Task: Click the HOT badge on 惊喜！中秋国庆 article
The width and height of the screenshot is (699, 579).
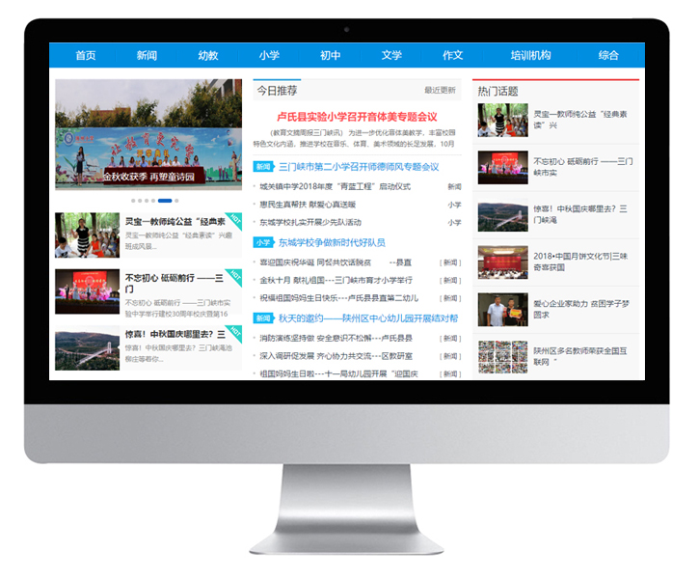Action: 233,334
